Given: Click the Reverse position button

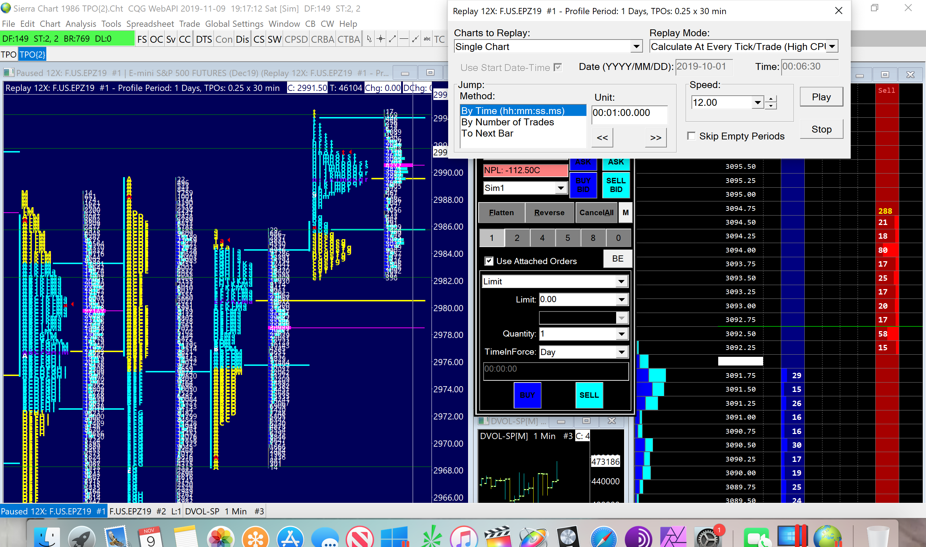Looking at the screenshot, I should pyautogui.click(x=549, y=213).
